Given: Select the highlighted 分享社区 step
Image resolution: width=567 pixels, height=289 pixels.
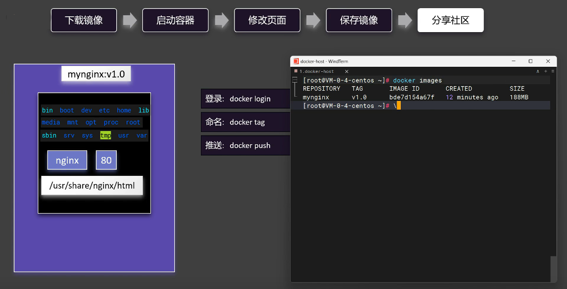Looking at the screenshot, I should 450,20.
